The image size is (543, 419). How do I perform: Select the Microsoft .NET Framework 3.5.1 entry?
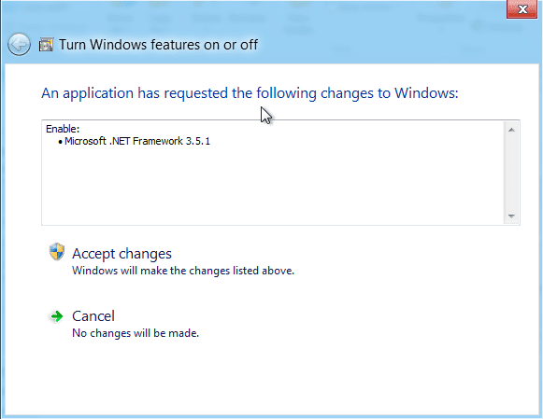coord(137,141)
